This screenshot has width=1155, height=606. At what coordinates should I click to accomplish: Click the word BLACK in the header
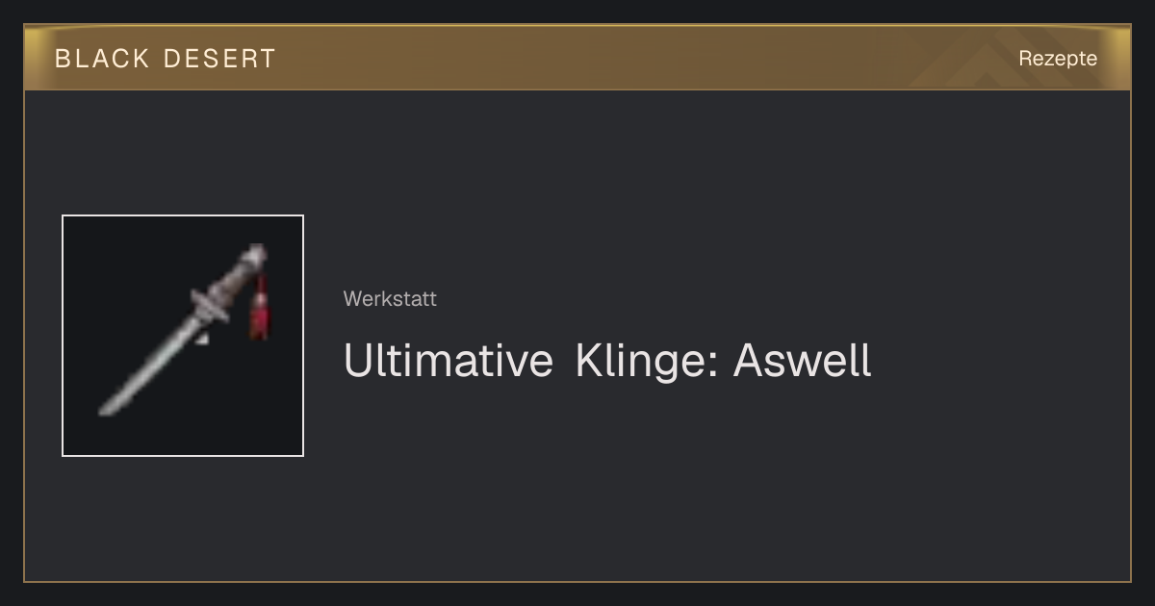point(103,59)
